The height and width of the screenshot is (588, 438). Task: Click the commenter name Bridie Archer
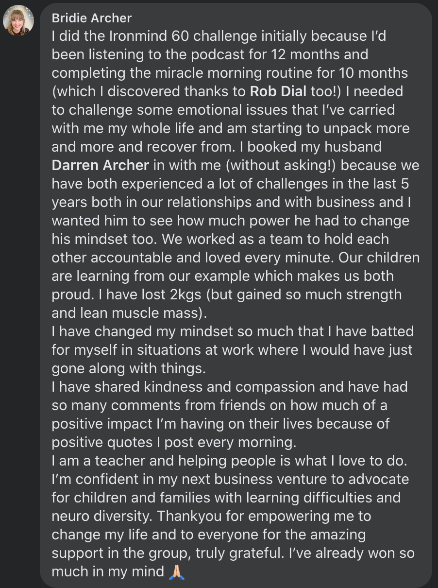click(92, 18)
